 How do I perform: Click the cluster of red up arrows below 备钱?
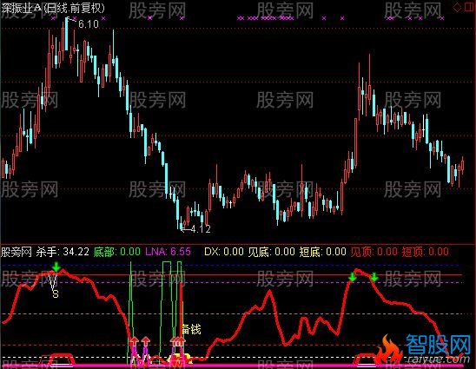[x=177, y=342]
